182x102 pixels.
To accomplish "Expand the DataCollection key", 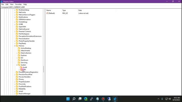I will click(x=17, y=53).
